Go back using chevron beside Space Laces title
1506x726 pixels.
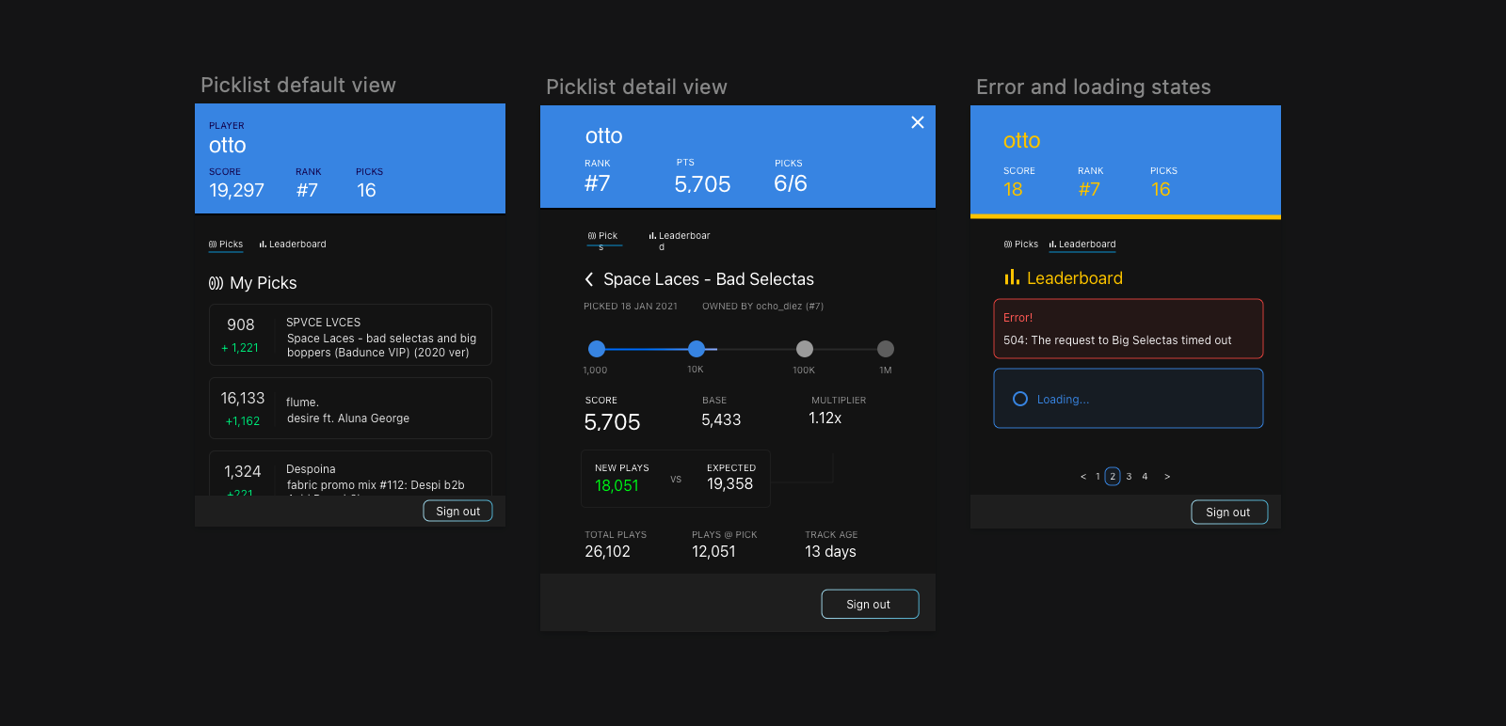point(589,279)
